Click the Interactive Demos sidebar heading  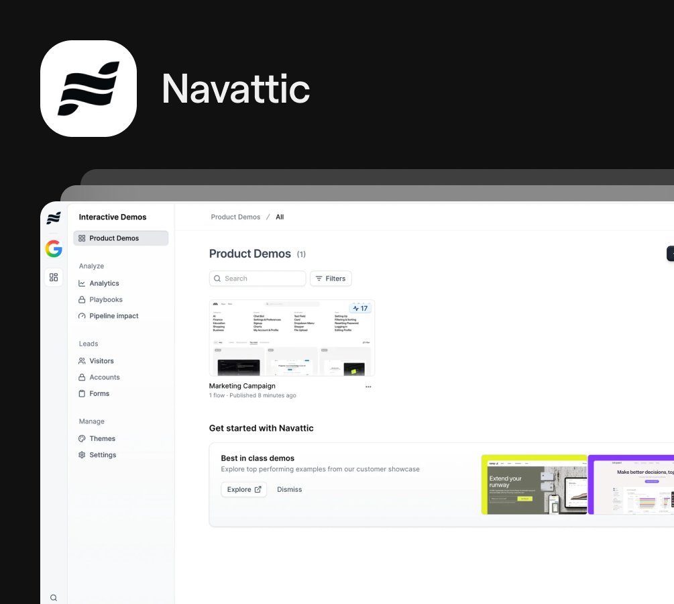tap(113, 217)
